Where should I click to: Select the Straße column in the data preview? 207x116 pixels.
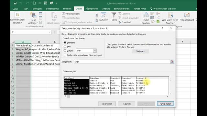coord(100,85)
